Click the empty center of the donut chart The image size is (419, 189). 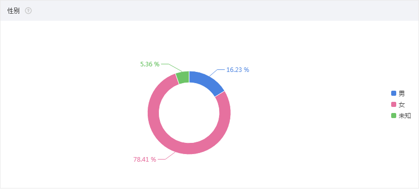[x=189, y=112]
